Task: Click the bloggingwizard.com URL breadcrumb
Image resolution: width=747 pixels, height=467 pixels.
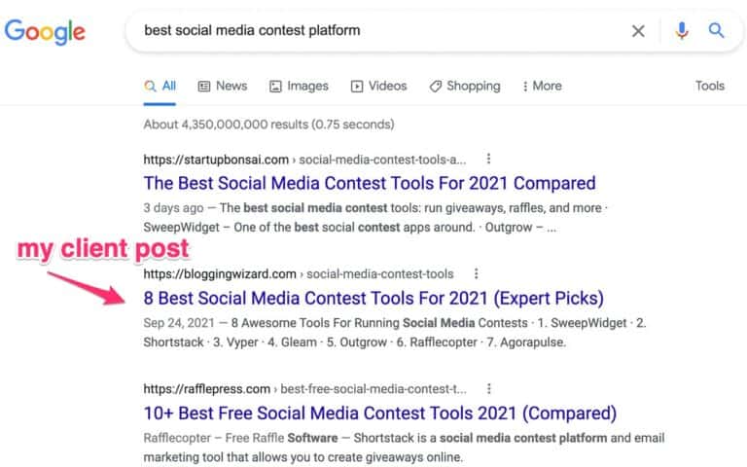Action: point(299,274)
